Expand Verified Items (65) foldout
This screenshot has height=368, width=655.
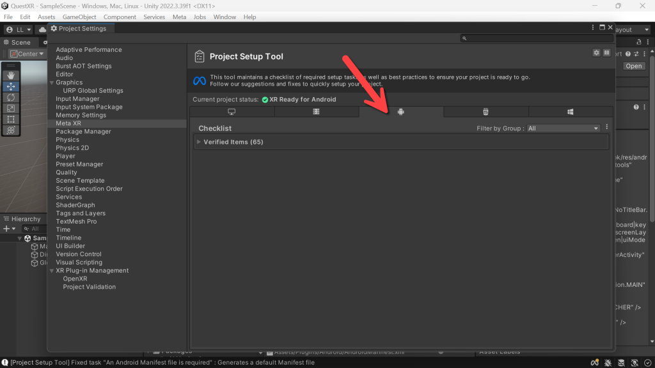[x=199, y=142]
